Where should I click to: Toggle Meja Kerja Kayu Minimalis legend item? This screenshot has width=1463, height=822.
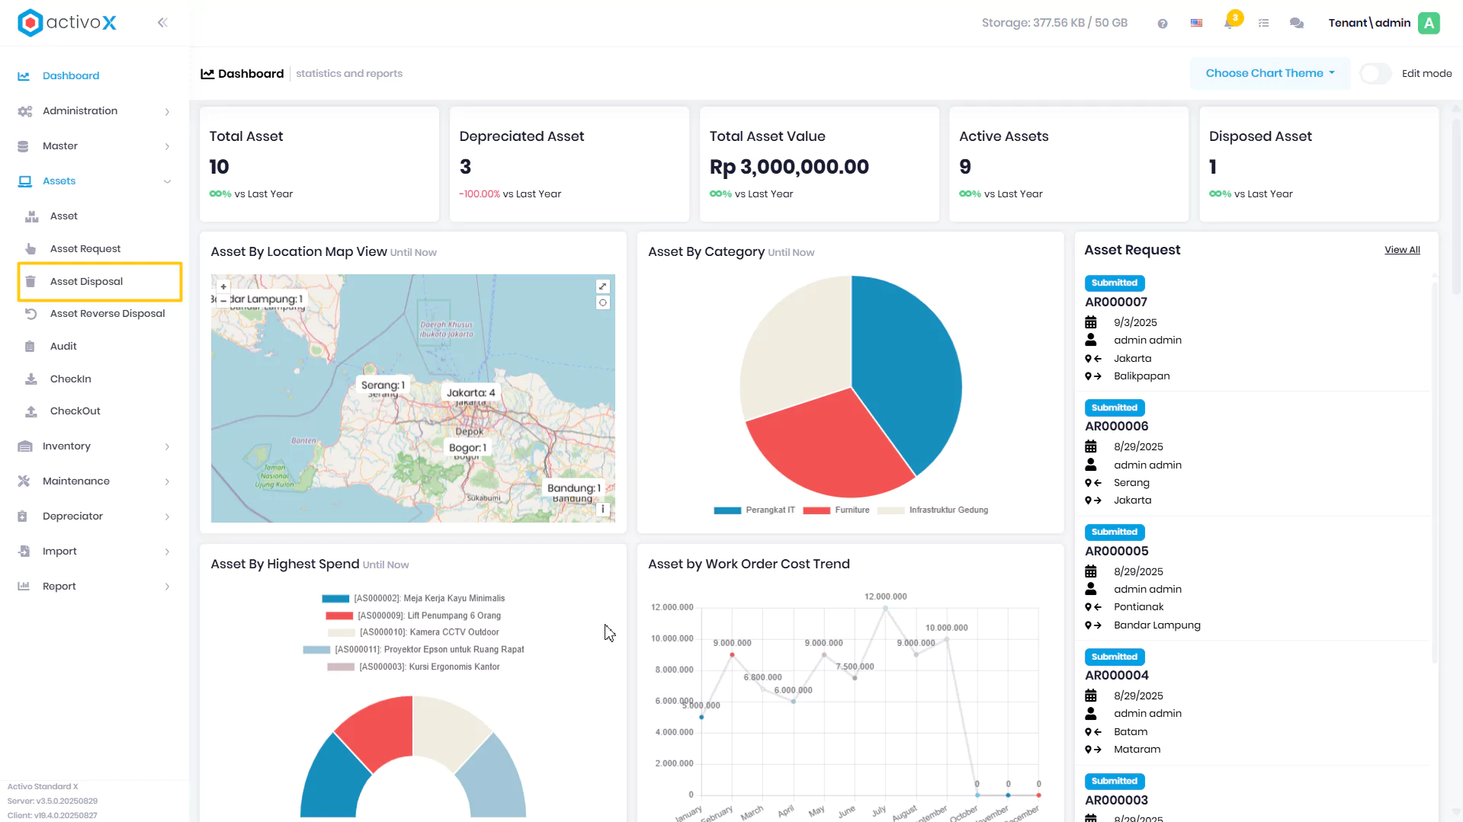413,599
